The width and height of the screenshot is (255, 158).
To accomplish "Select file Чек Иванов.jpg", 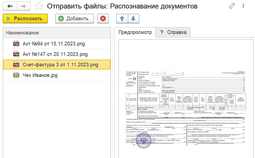I will click(56, 75).
